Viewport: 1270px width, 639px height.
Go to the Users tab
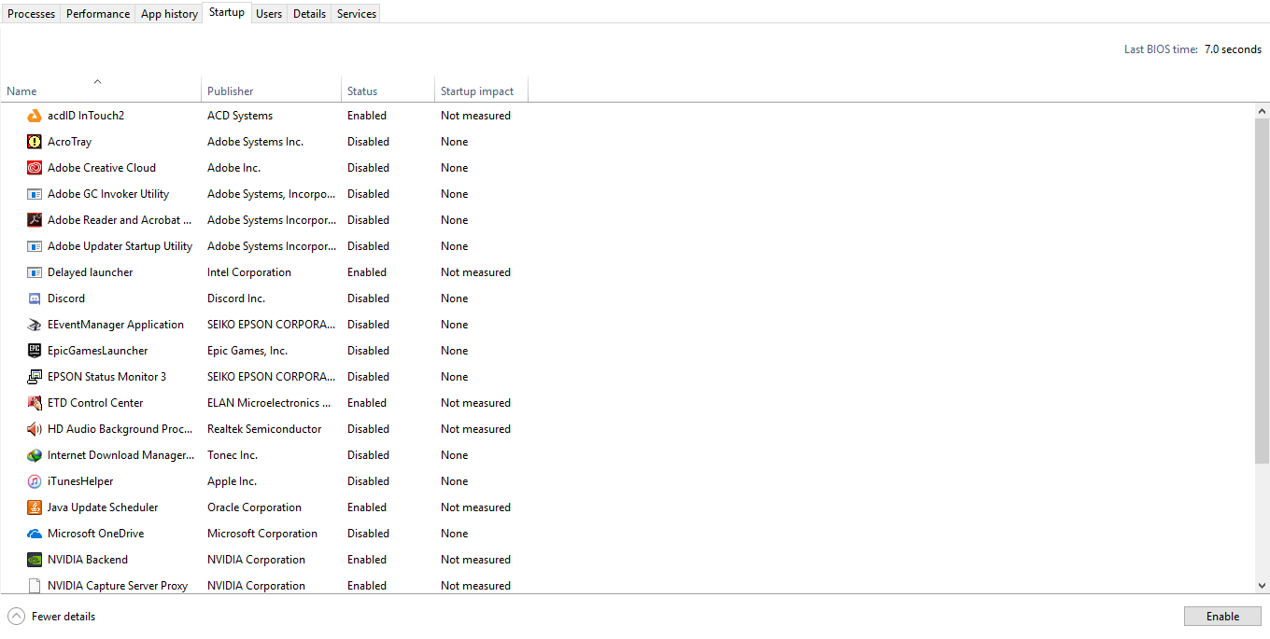[x=269, y=14]
